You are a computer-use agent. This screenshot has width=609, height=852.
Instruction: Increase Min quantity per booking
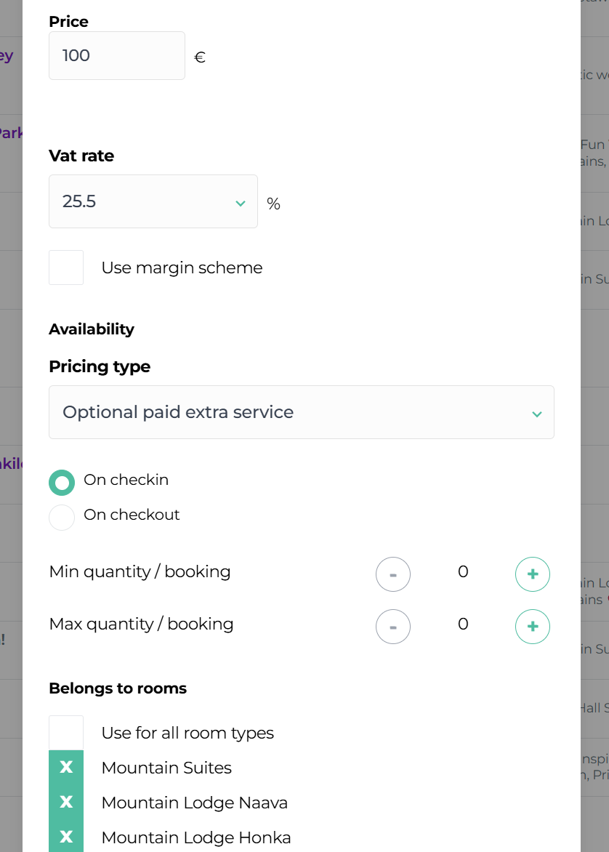532,574
